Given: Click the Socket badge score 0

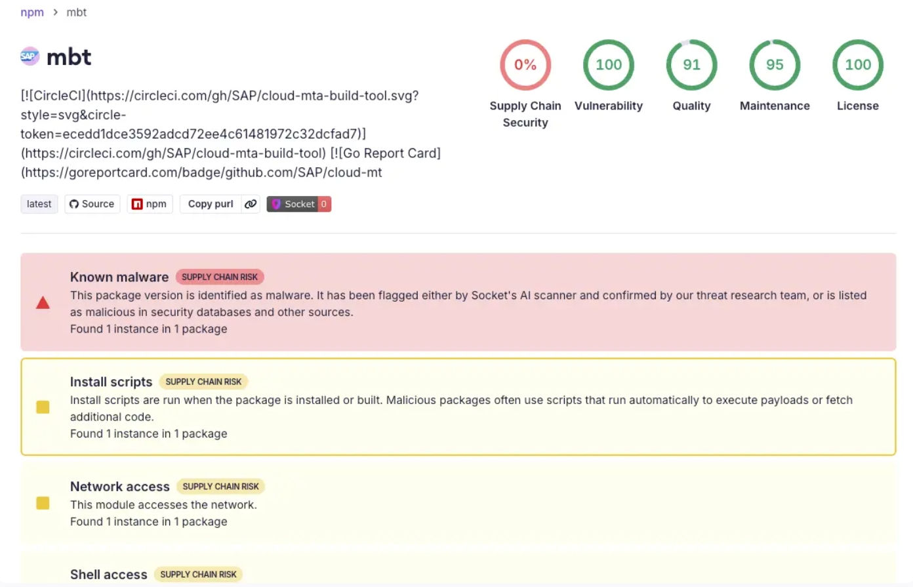Looking at the screenshot, I should [x=323, y=204].
